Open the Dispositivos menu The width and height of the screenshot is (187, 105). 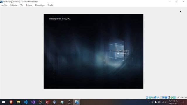click(40, 5)
